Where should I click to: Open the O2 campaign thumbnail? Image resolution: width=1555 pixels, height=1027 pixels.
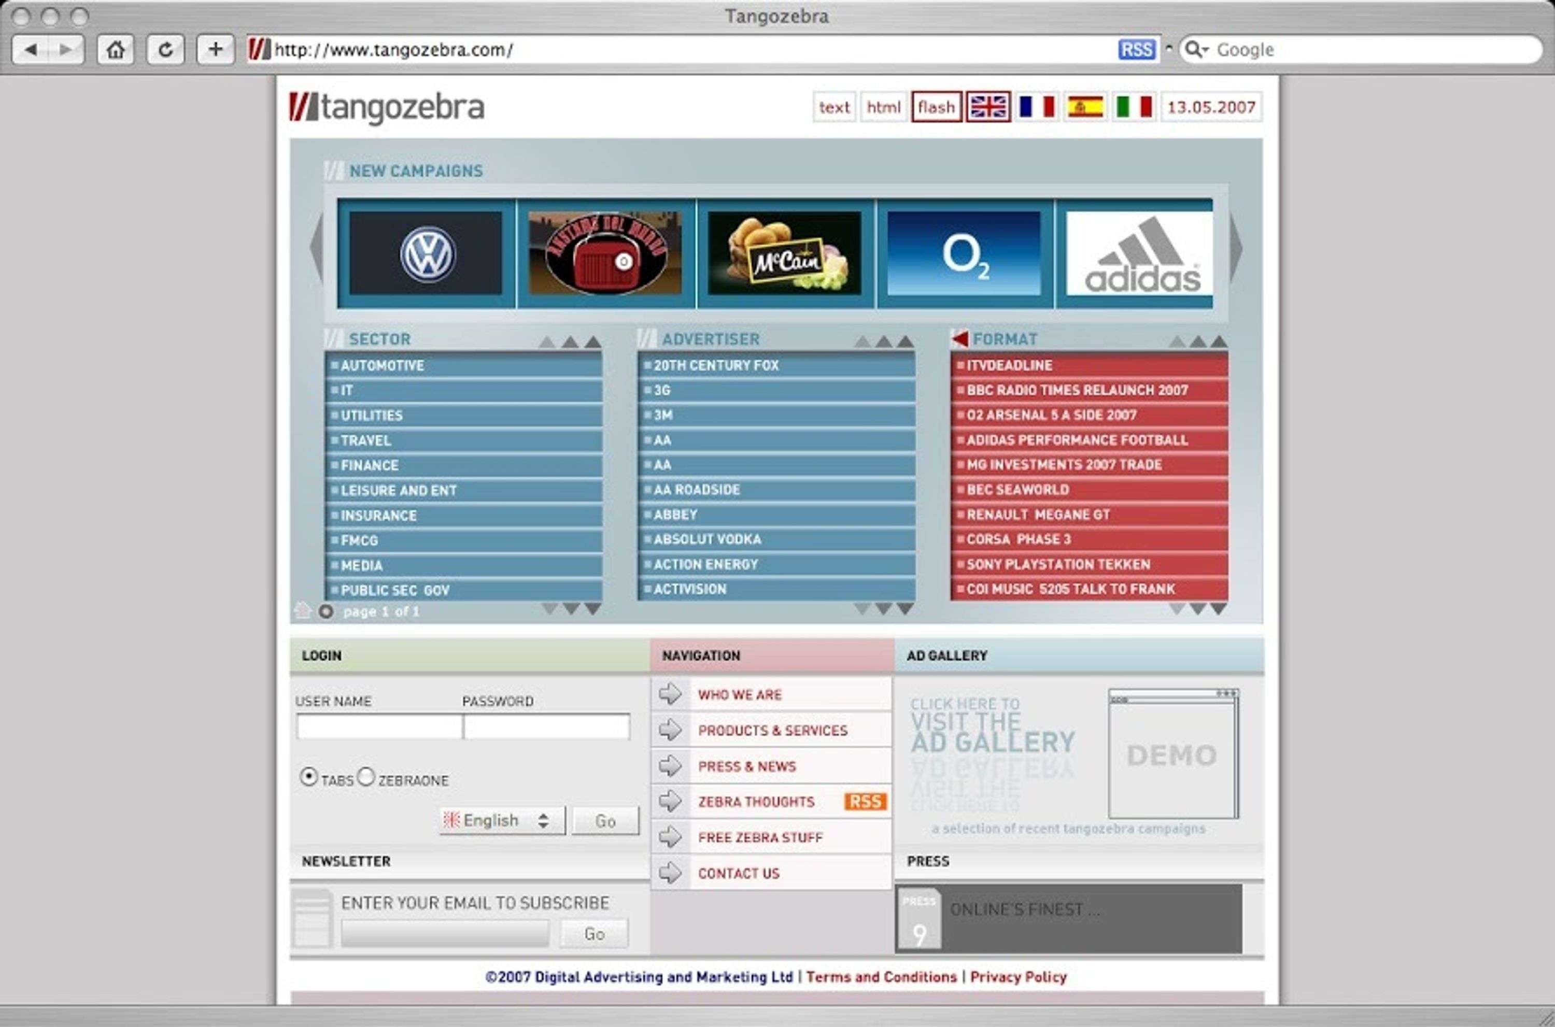coord(964,253)
